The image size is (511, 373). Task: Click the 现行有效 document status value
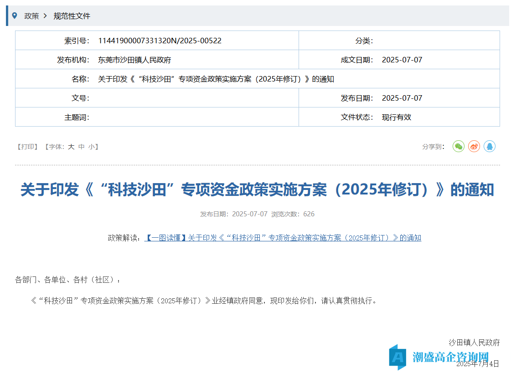(396, 117)
